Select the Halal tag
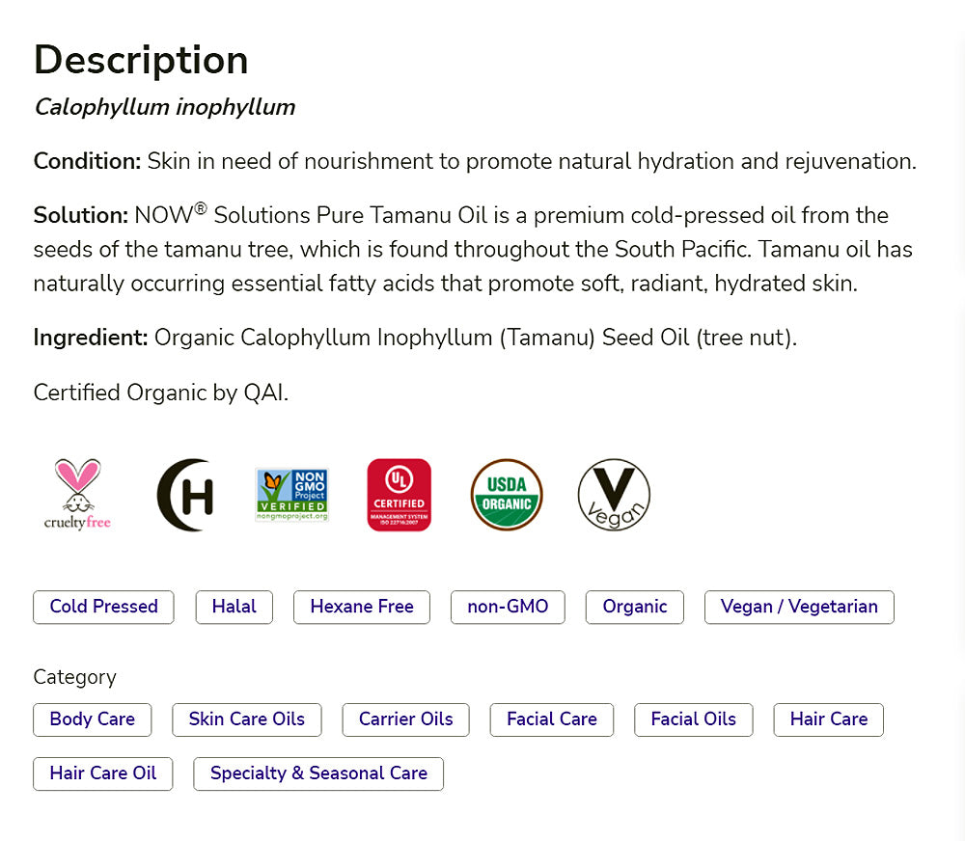Viewport: 965px width, 841px height. tap(234, 607)
